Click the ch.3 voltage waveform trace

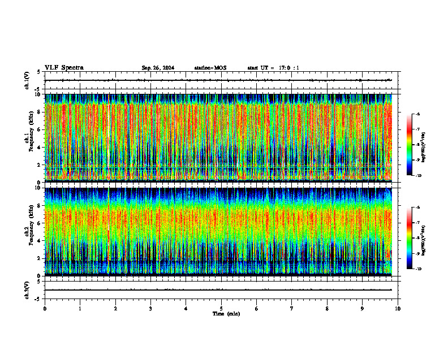point(218,290)
